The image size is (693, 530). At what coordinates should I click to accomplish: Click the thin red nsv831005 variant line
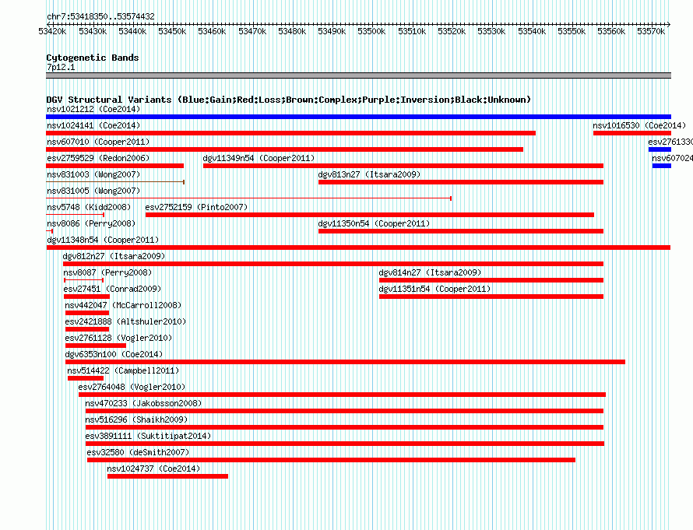[x=249, y=198]
